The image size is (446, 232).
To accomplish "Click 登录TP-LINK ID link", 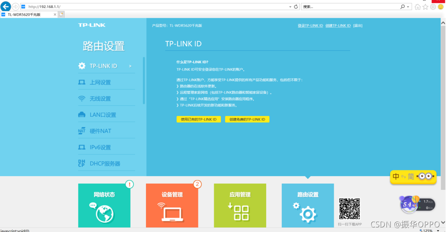I will (310, 26).
